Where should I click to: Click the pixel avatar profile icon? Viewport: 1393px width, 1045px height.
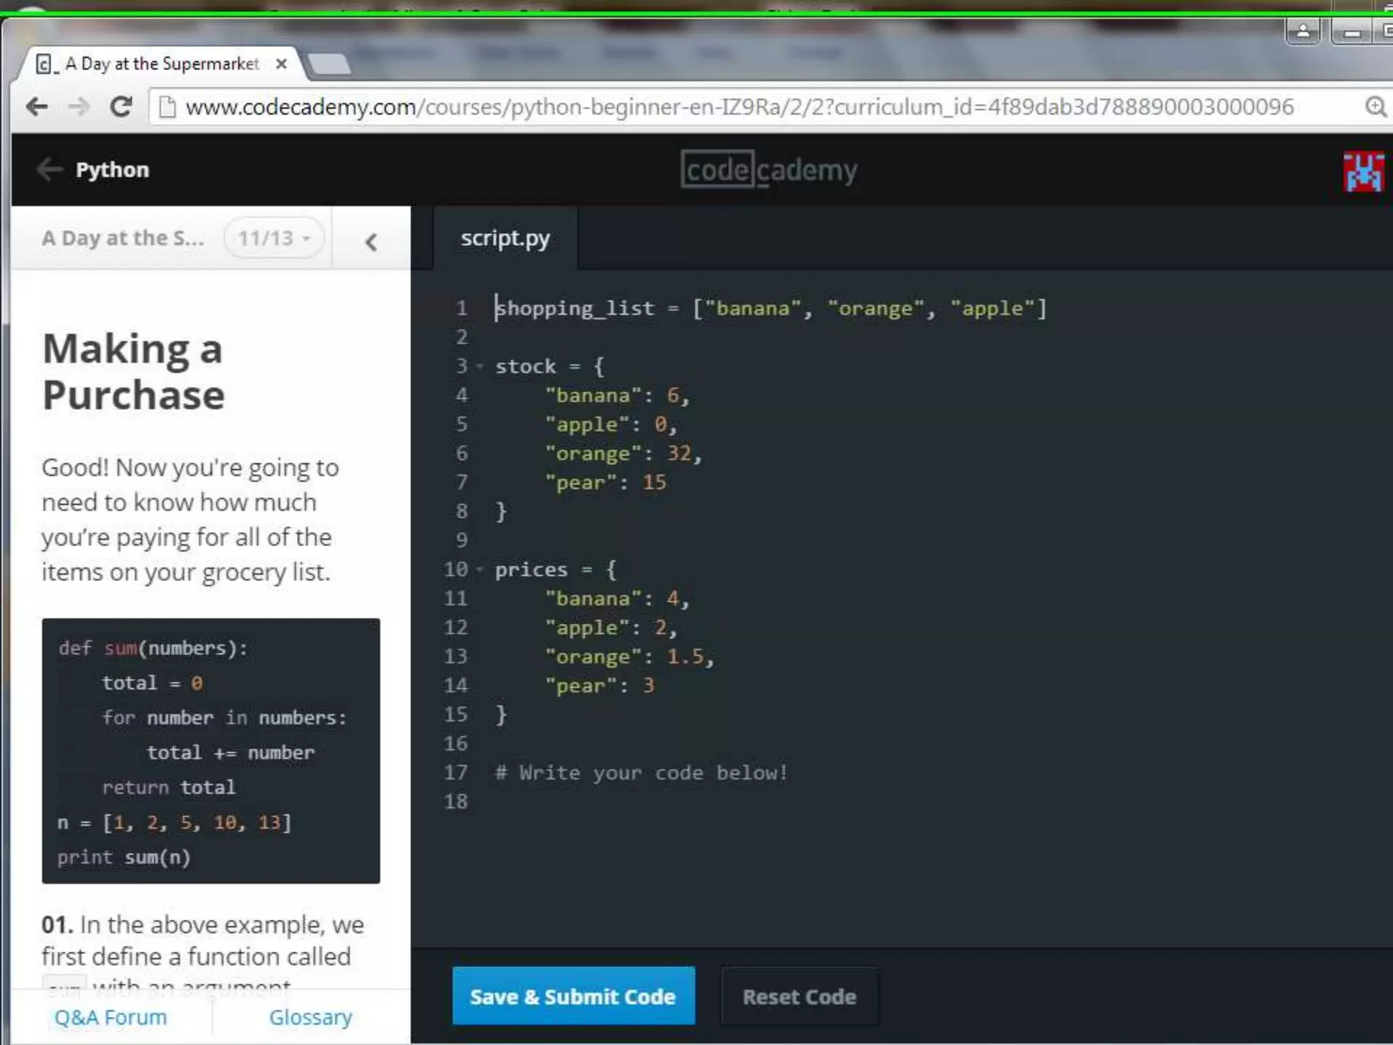[1363, 171]
